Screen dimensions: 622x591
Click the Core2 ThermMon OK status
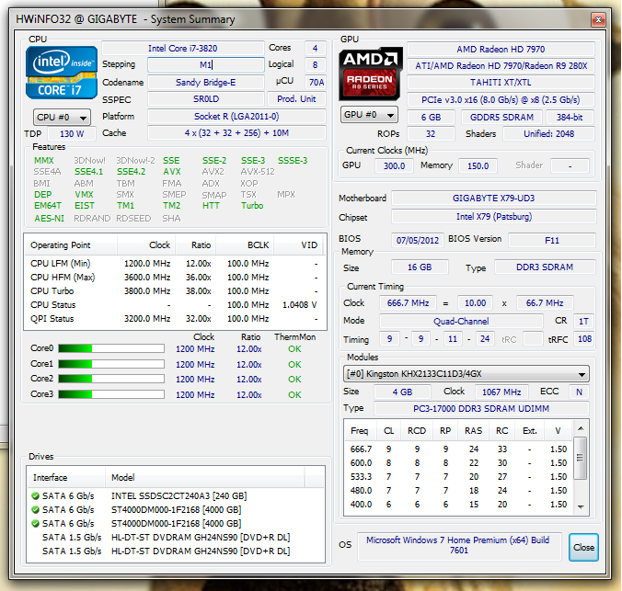point(294,380)
